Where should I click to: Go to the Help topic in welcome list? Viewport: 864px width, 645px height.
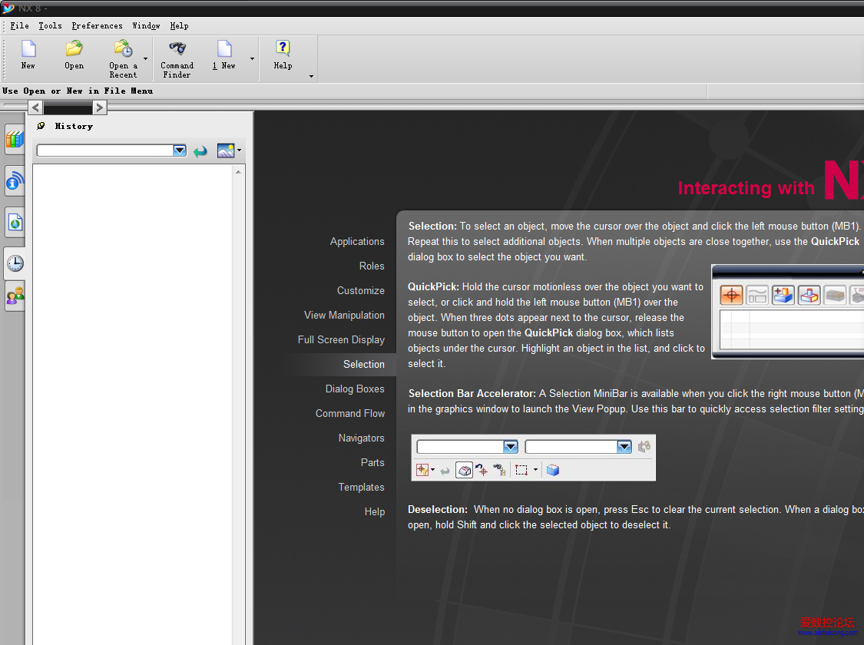pyautogui.click(x=375, y=511)
